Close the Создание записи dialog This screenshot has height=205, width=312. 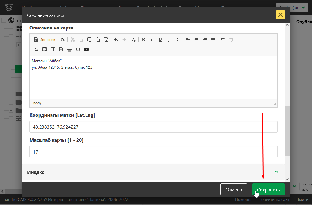click(x=280, y=15)
